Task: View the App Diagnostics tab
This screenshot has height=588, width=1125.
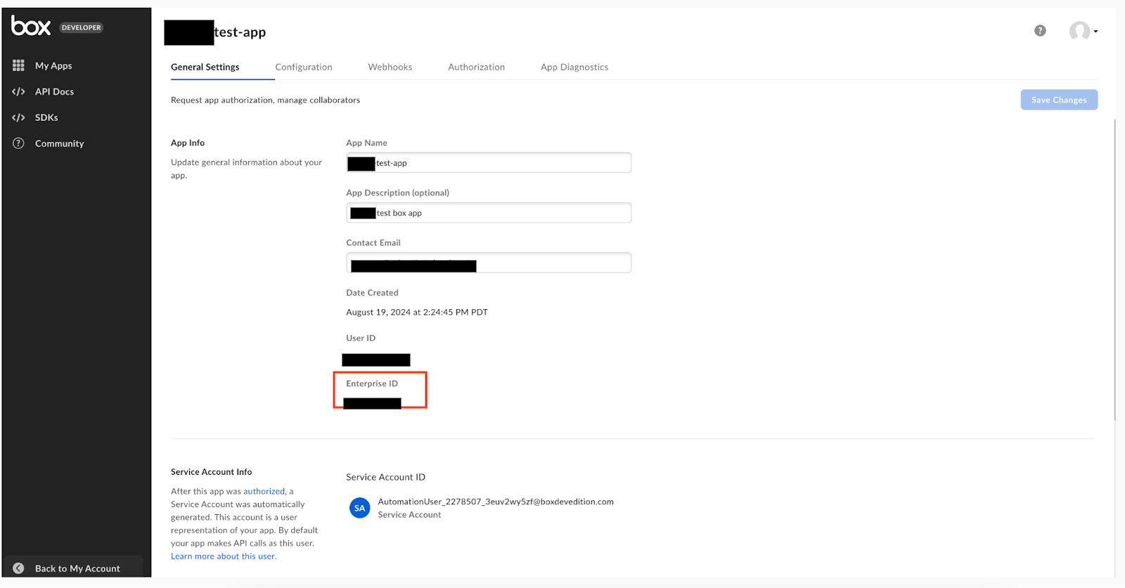Action: pyautogui.click(x=574, y=67)
